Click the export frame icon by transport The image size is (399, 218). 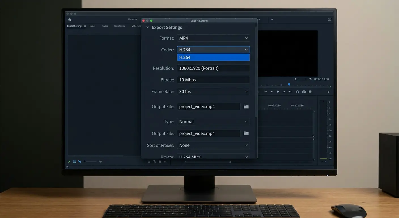(x=310, y=92)
